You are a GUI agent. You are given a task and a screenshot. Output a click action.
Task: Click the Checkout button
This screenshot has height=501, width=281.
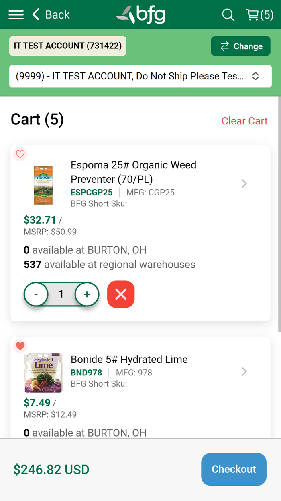coord(234,469)
